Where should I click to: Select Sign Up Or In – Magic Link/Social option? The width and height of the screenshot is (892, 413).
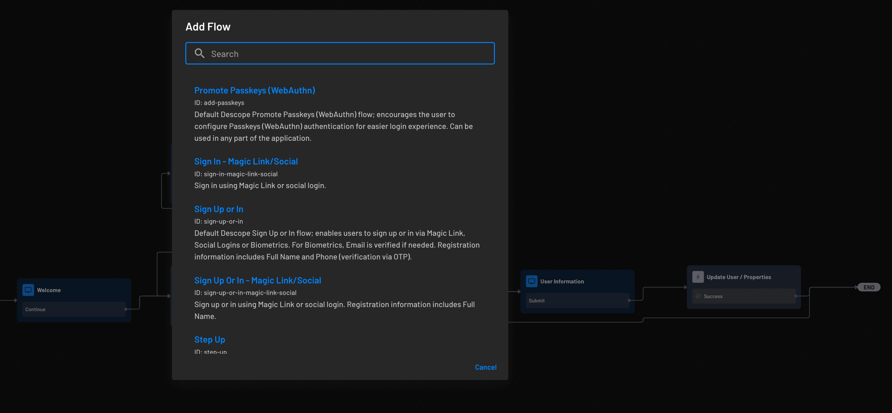tap(257, 280)
